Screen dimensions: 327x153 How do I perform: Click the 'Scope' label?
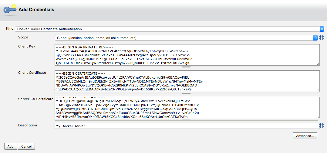(23, 37)
